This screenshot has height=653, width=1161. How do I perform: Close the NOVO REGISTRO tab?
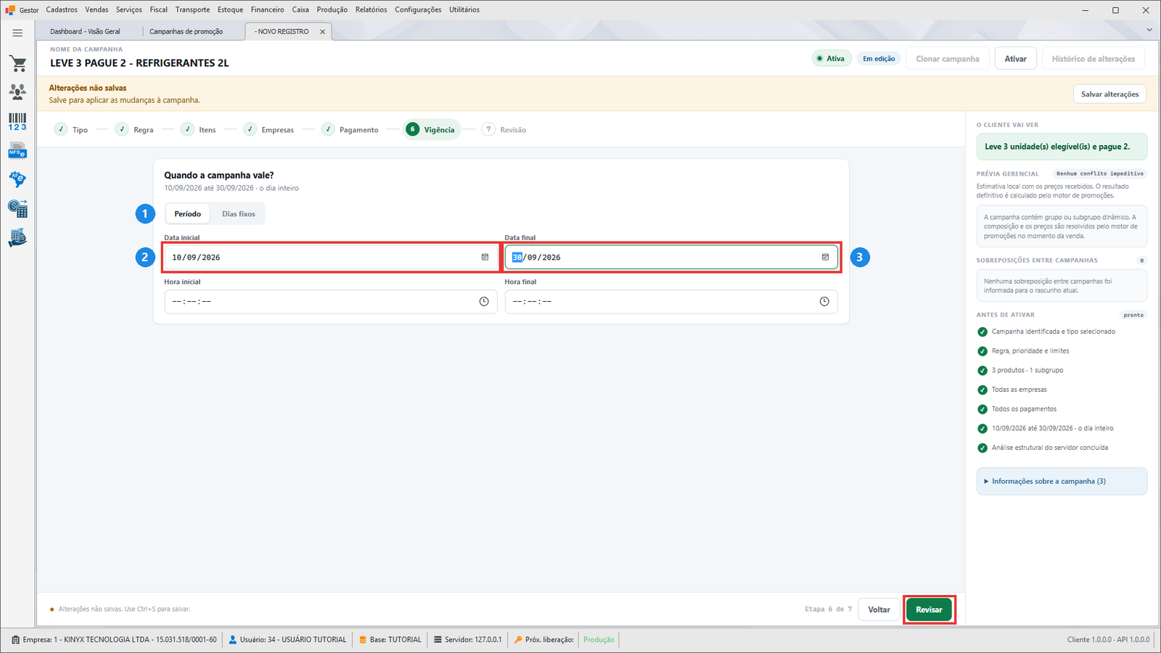coord(323,32)
